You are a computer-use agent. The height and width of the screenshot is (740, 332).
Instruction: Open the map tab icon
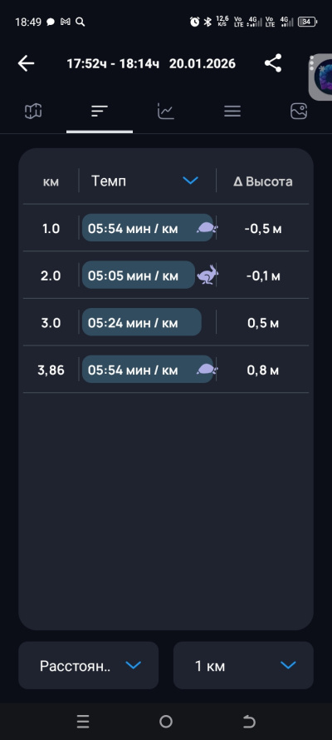pos(33,112)
